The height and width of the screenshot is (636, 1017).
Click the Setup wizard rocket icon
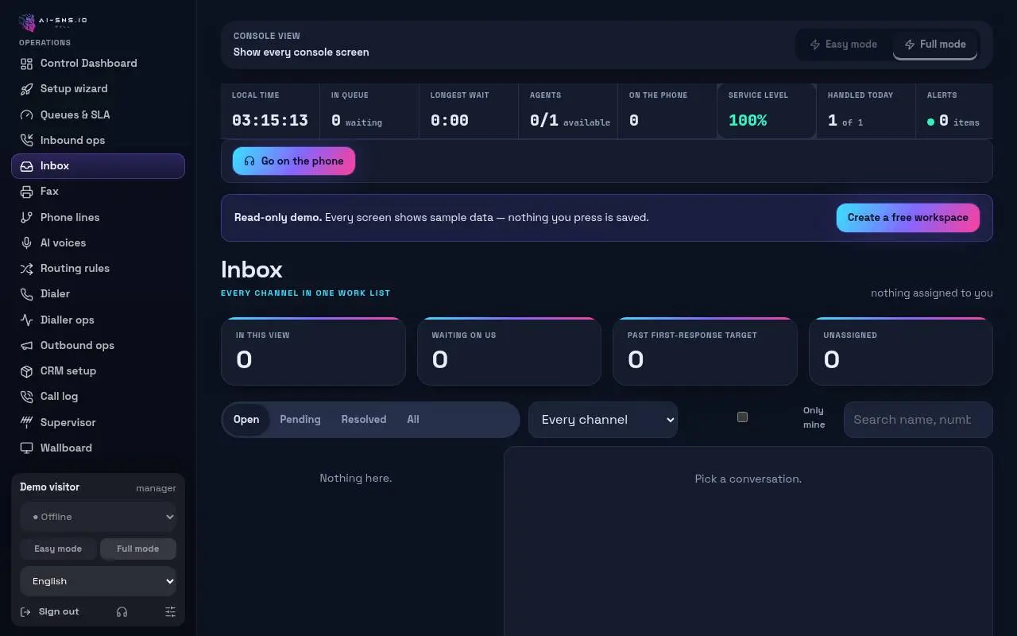26,89
